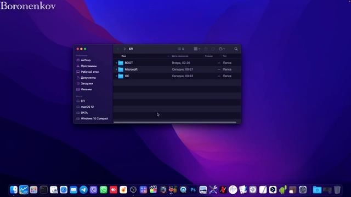Open the Android robot app in the Dock
The image size is (351, 197).
[283, 190]
